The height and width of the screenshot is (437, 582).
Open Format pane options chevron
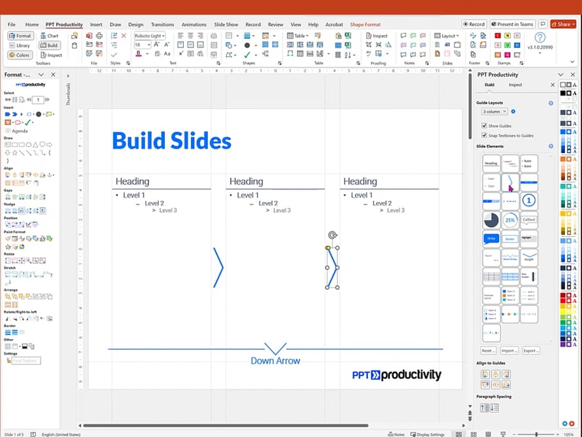pyautogui.click(x=41, y=75)
